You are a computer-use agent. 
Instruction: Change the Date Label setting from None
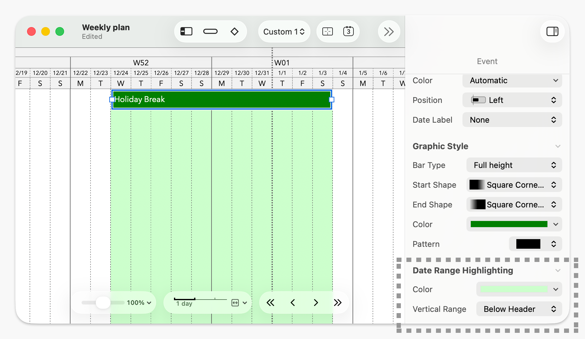512,120
